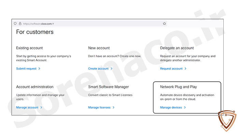Click the Smart Software Manager heading
This screenshot has height=134, width=239.
click(x=108, y=87)
